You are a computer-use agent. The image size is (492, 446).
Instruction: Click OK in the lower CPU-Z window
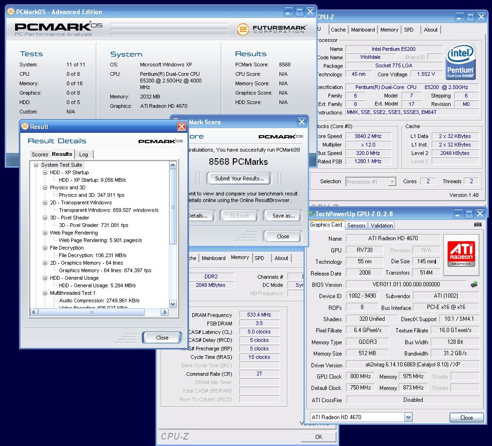(x=319, y=437)
